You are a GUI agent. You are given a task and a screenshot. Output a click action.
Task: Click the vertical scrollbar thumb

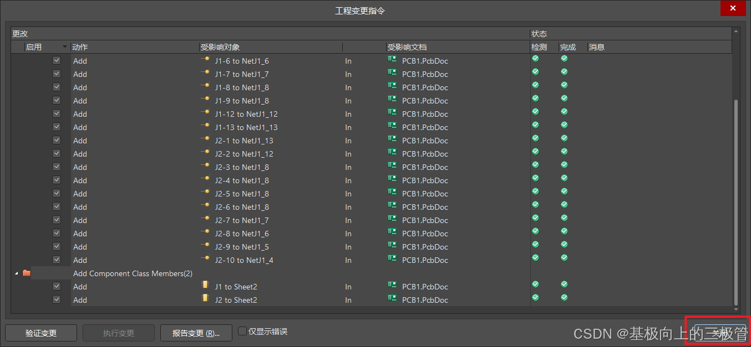coord(736,202)
